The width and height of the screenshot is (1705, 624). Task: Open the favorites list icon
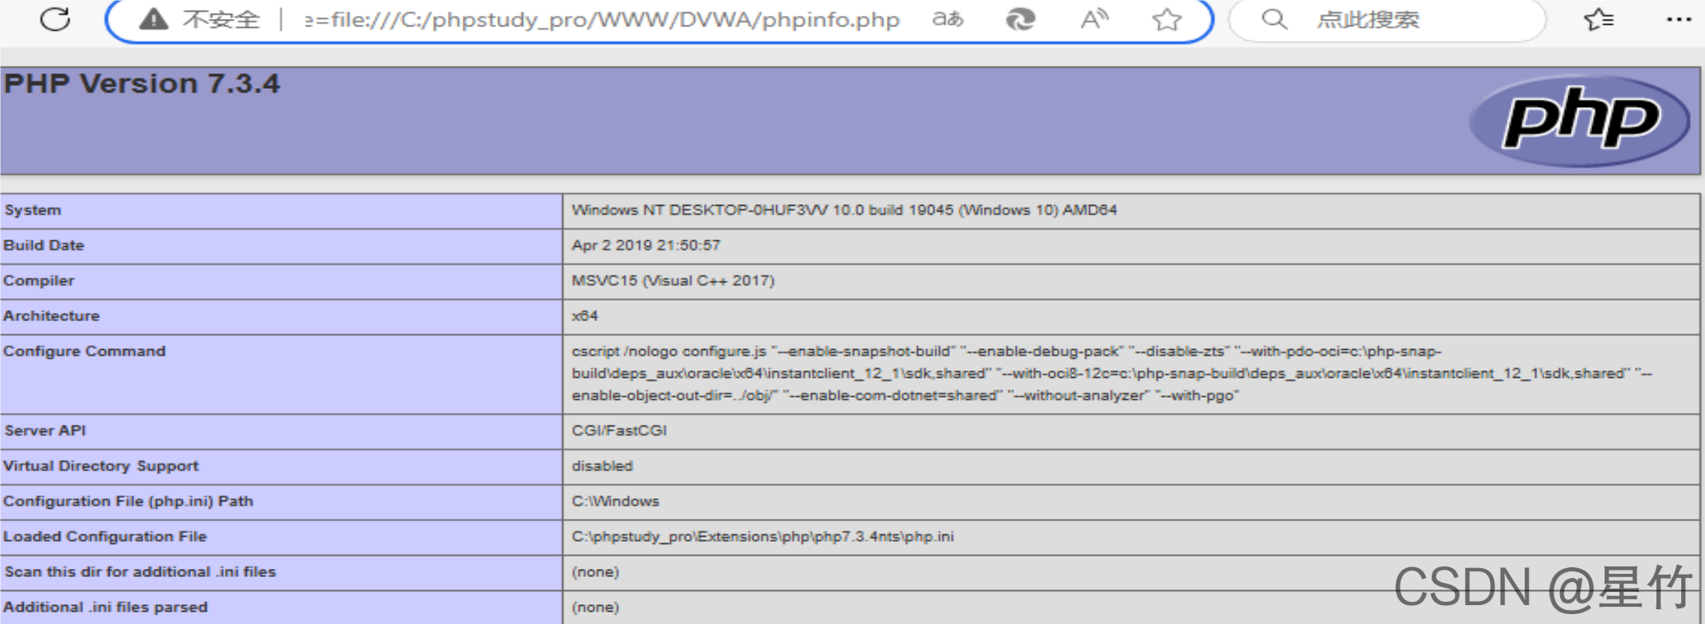(x=1599, y=19)
